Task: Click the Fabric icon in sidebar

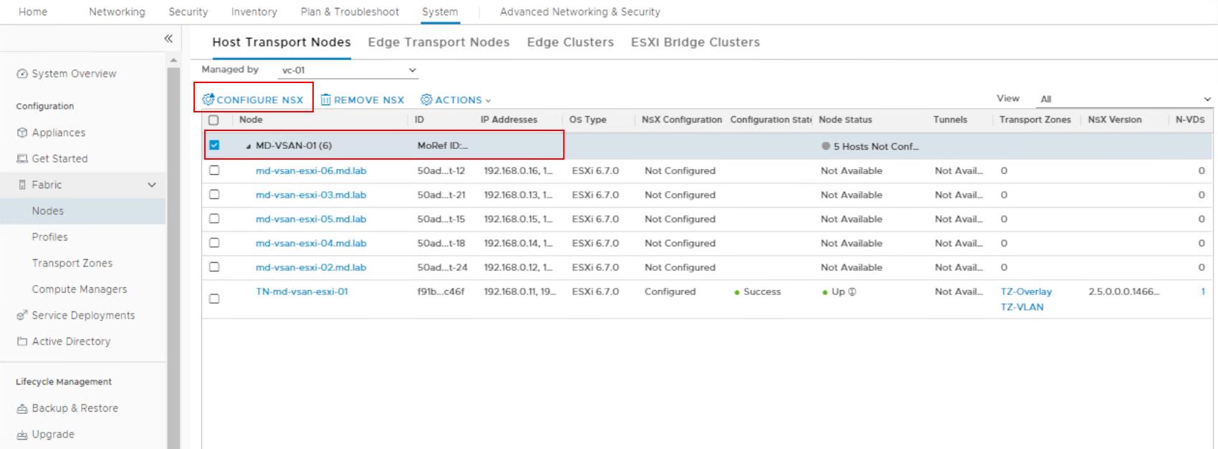Action: point(22,185)
